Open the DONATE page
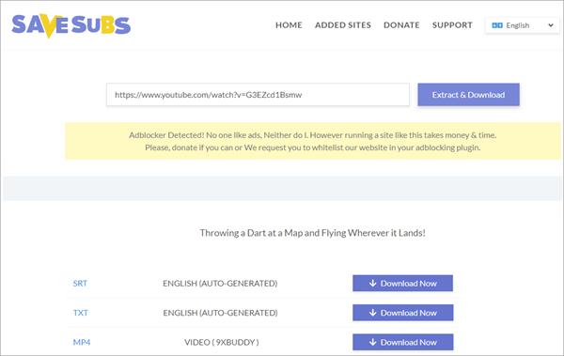564x356 pixels. point(401,25)
